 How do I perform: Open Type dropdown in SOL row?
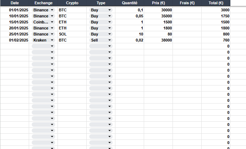click(101, 34)
